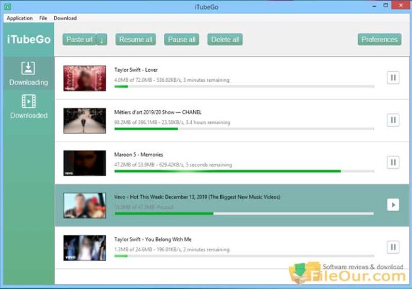Pause the You Belong With Me download

coord(393,247)
